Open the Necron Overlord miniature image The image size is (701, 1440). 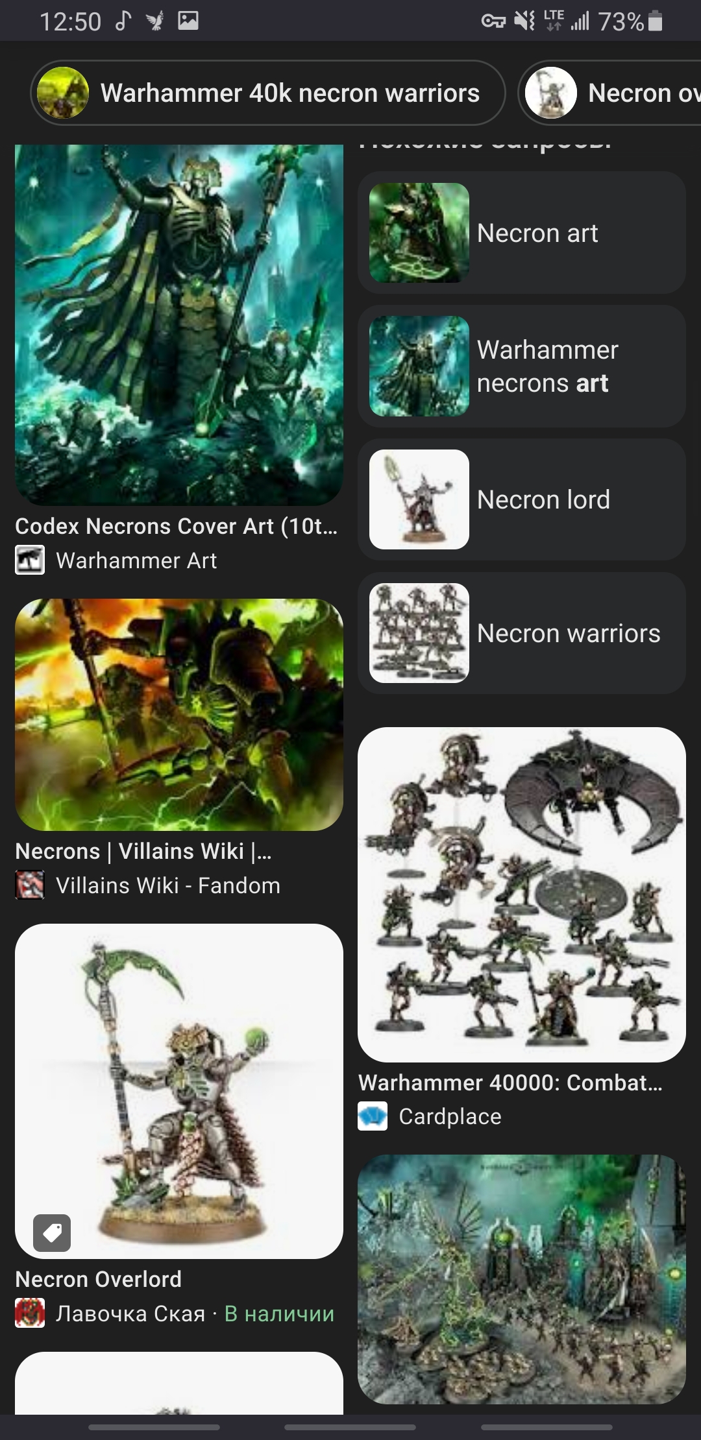179,1091
